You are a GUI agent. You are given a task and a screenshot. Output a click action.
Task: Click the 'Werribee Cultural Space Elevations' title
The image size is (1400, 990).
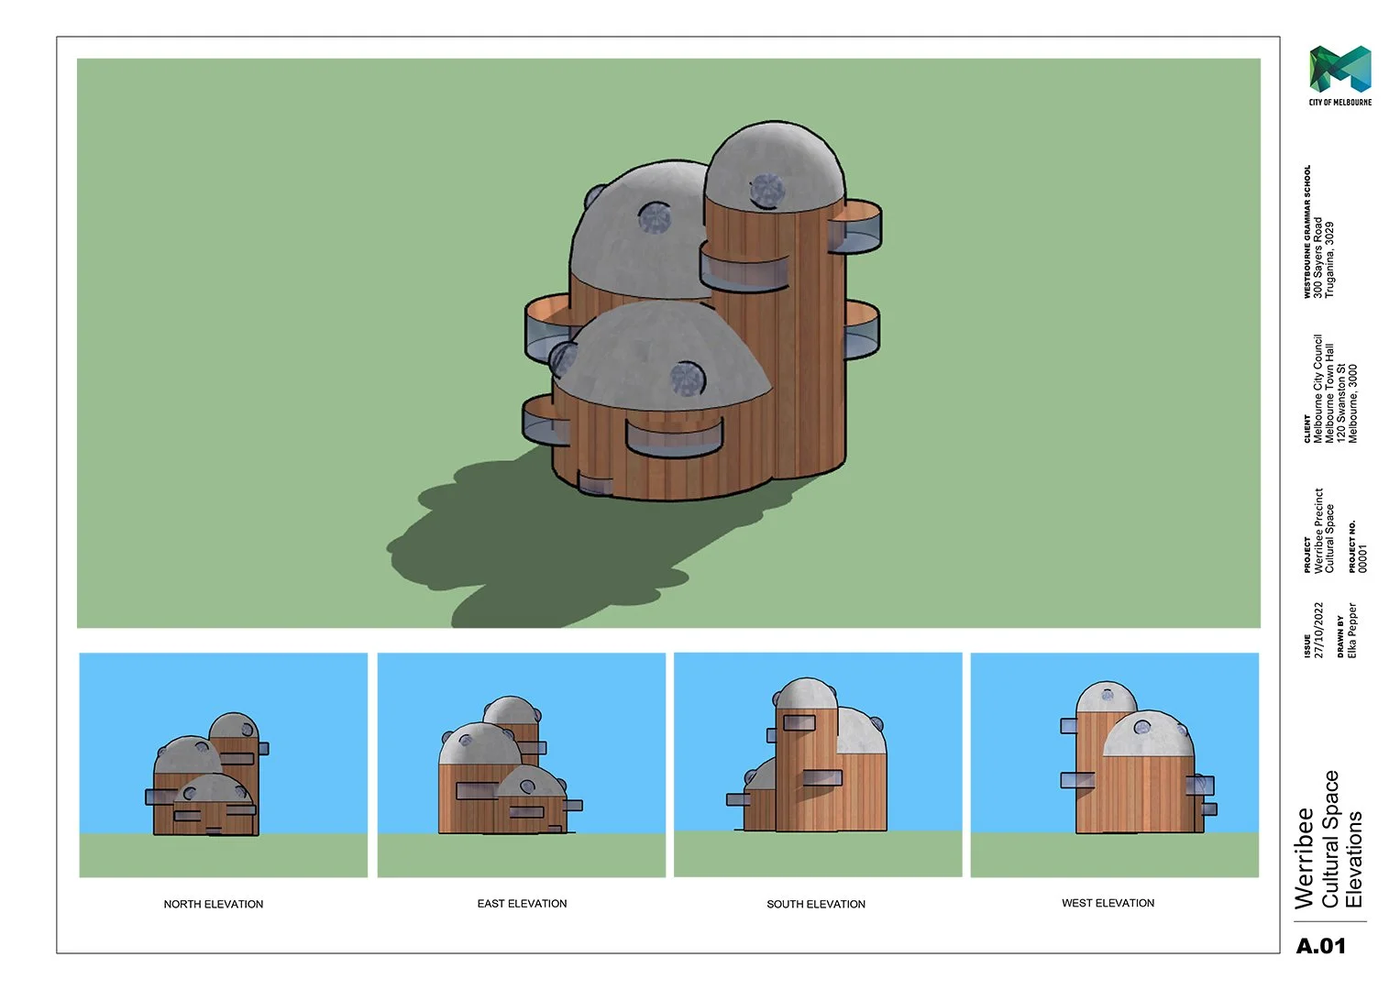click(1328, 840)
